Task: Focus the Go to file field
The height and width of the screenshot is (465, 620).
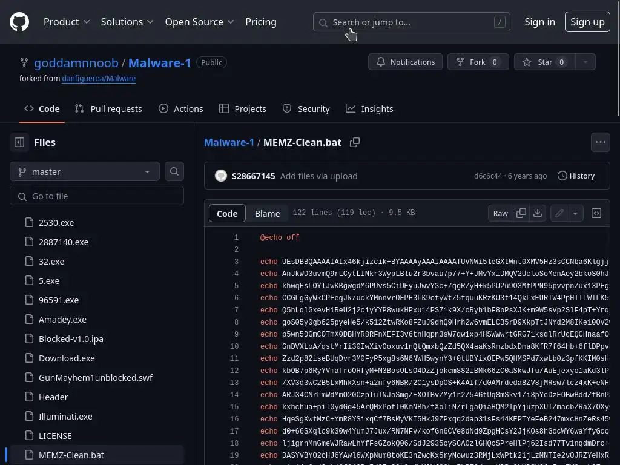Action: tap(97, 196)
